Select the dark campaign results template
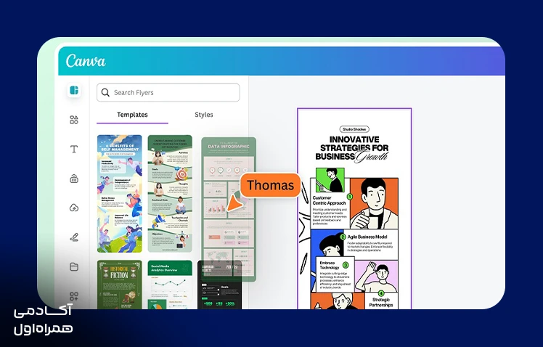Viewport: 543px width, 347px height. tap(219, 285)
